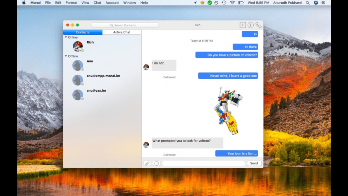Screen dimensions: 348x196
Task: Open contact info icon in toolbar
Action: pyautogui.click(x=250, y=25)
